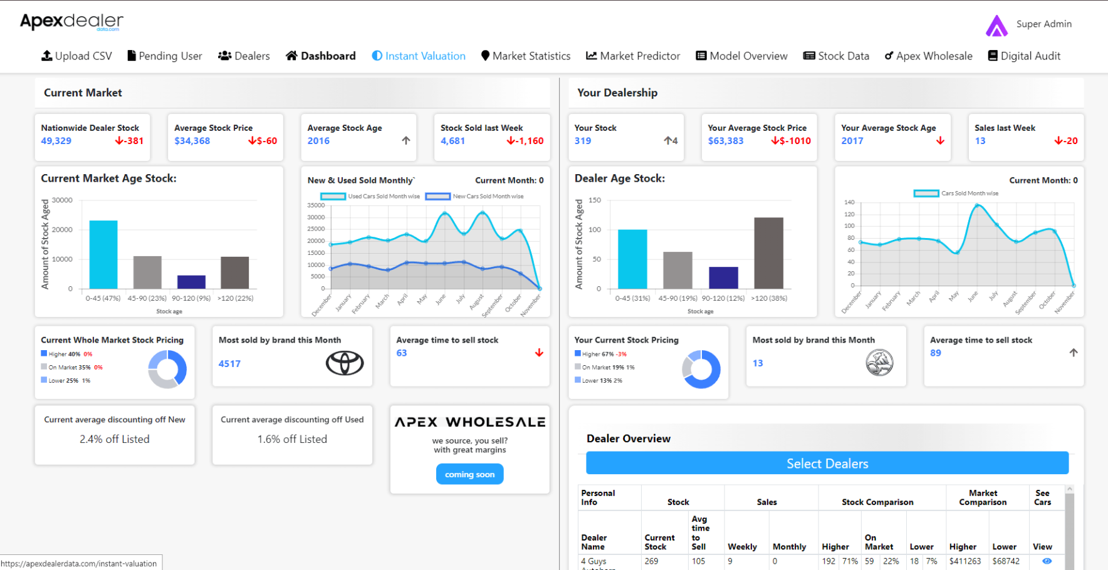Click the Average Stock Price value $34,368
Screen dimensions: 1108x570
192,141
